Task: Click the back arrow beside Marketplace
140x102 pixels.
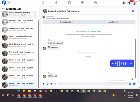Action: [3, 9]
